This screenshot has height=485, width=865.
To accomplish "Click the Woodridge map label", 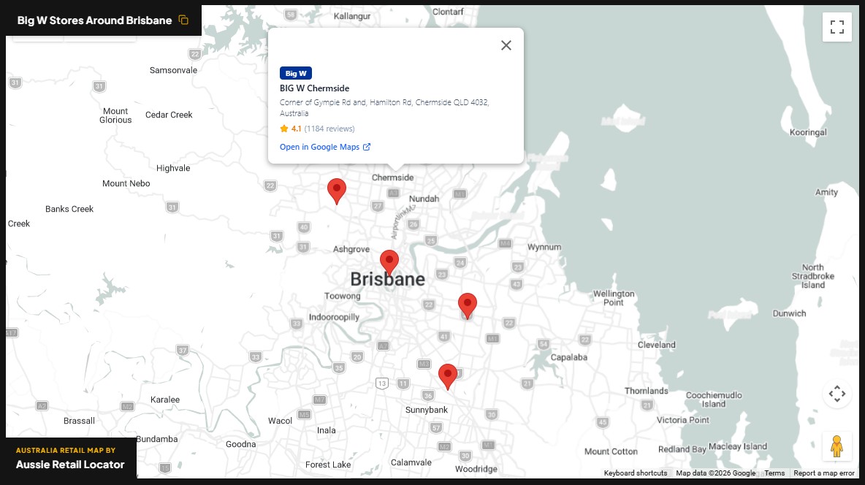I will (476, 469).
